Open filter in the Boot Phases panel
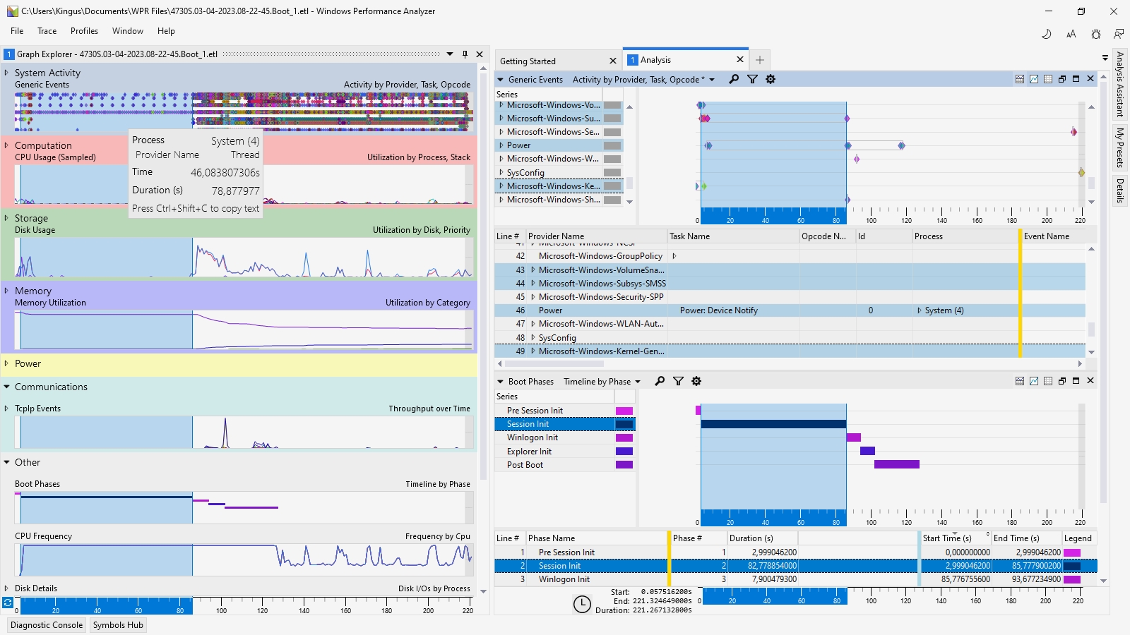Viewport: 1130px width, 635px height. tap(678, 381)
